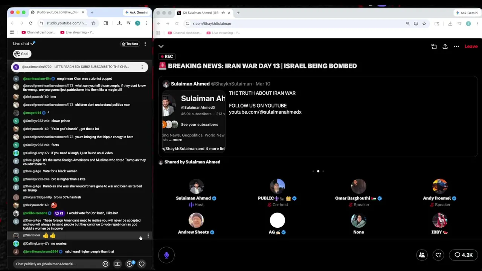Select the host Sulaiman Ahmed avatar
482x271 pixels.
[196, 187]
